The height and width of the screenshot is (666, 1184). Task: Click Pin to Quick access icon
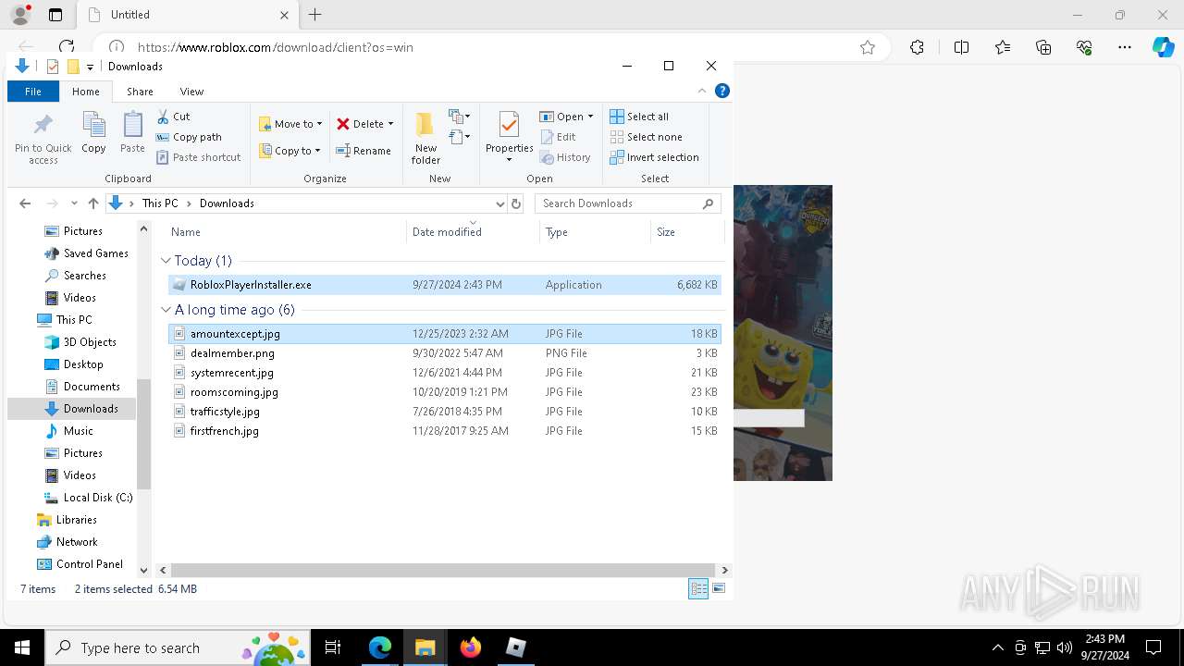43,139
